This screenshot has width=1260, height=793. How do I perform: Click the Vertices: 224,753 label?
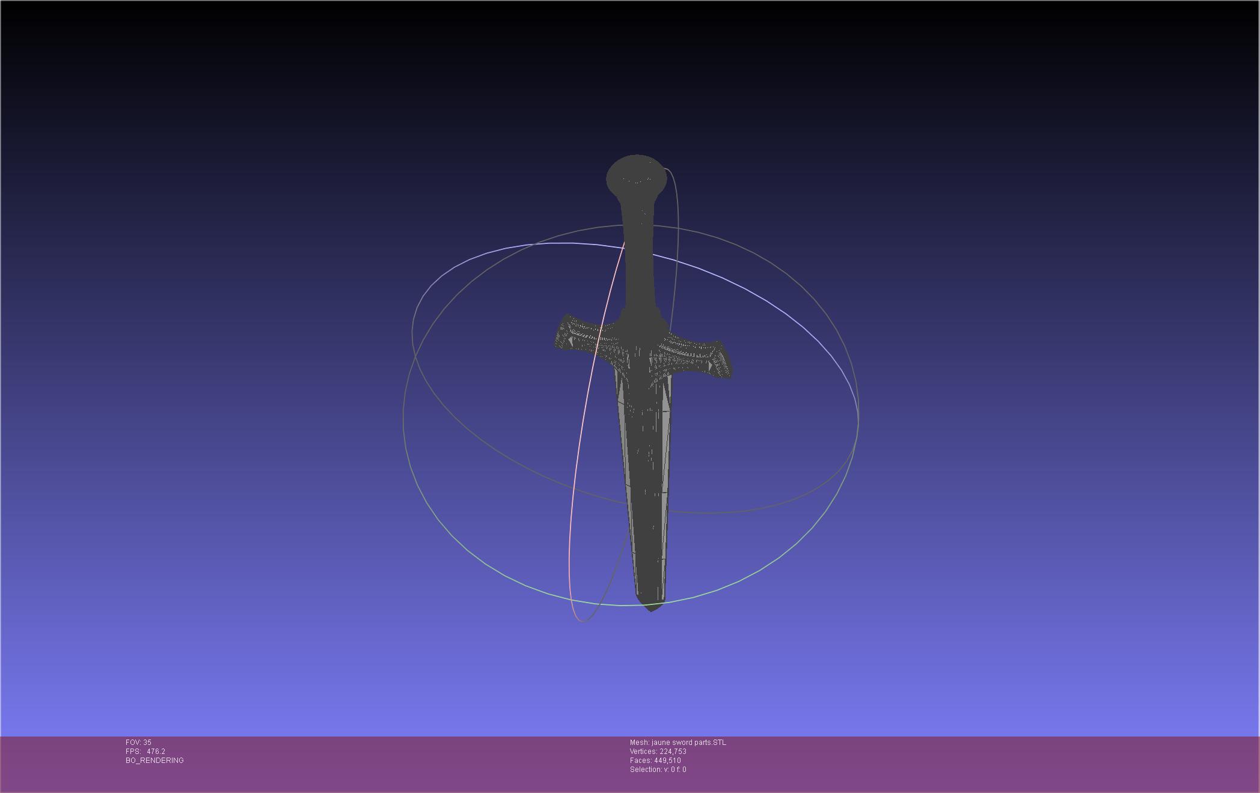tap(658, 752)
